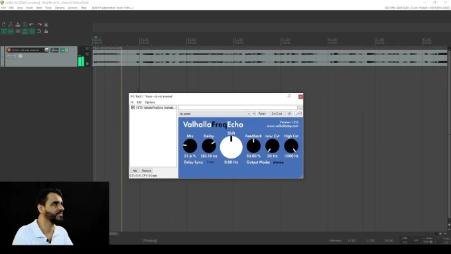Click the ValhallaFreqEcho Mix knob
Image resolution: width=451 pixels, height=254 pixels.
coord(190,146)
